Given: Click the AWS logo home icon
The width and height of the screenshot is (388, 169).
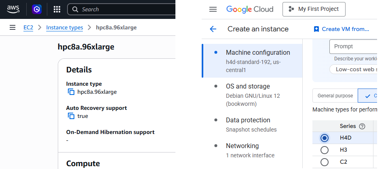Looking at the screenshot, I should coord(13,9).
